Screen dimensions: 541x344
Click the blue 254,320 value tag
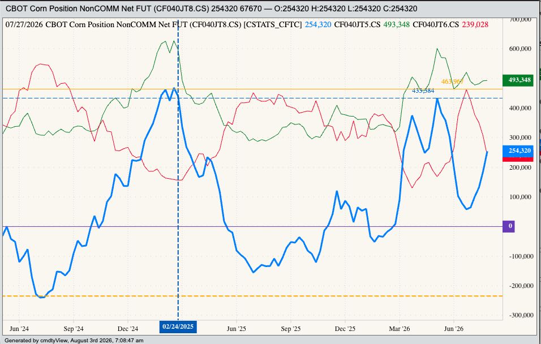coord(518,150)
